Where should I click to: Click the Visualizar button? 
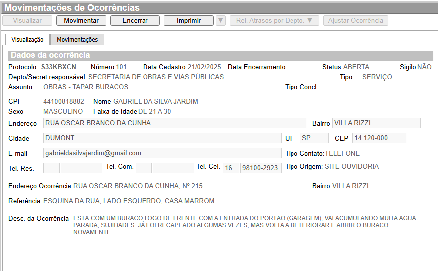pyautogui.click(x=27, y=21)
